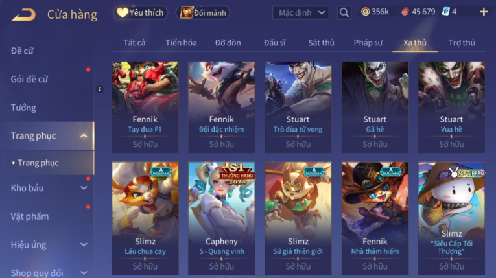Click the small round Z badge
This screenshot has height=278, width=496.
(x=100, y=89)
